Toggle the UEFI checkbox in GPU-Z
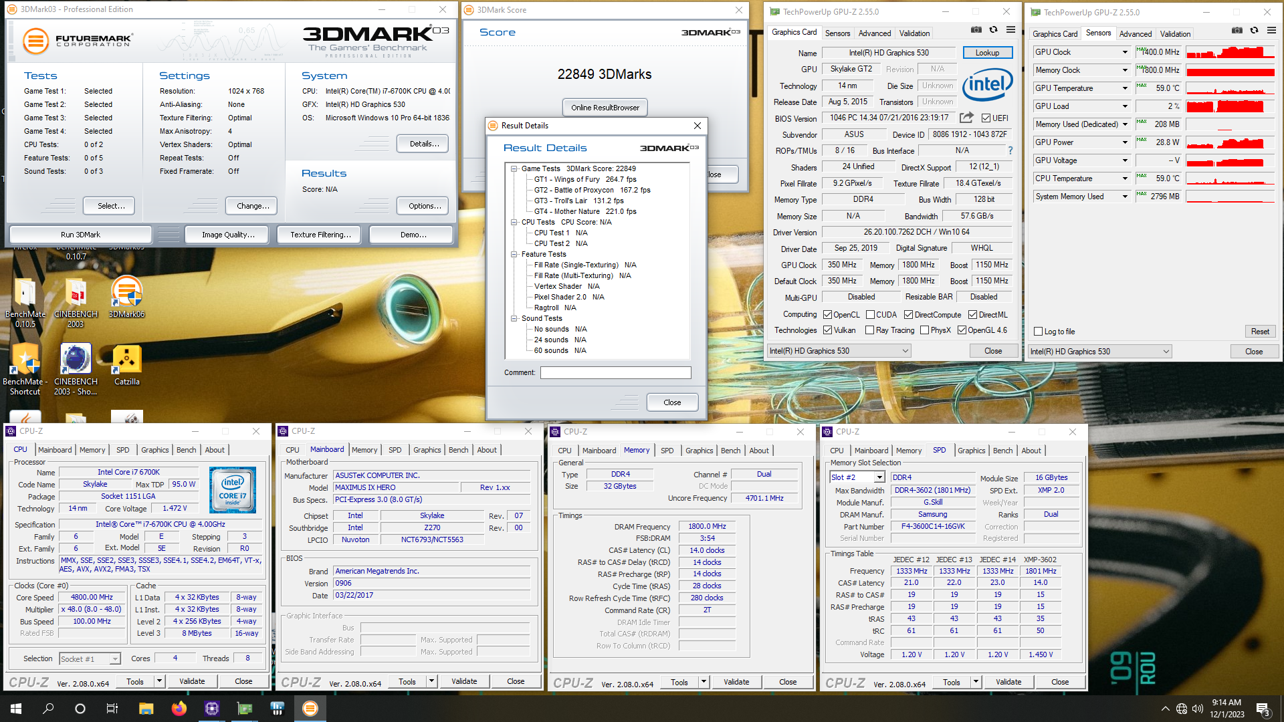The height and width of the screenshot is (722, 1284). 986,118
